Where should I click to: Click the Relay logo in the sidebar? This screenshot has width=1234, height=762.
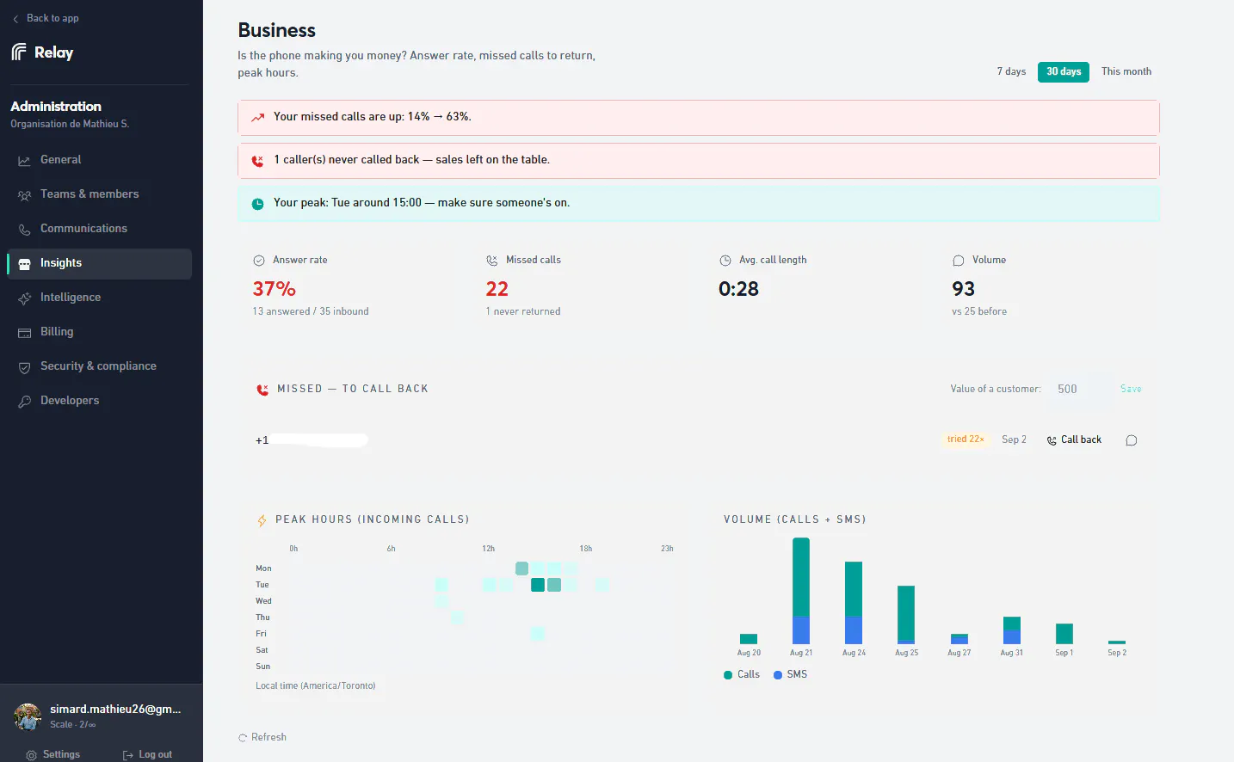[x=42, y=52]
